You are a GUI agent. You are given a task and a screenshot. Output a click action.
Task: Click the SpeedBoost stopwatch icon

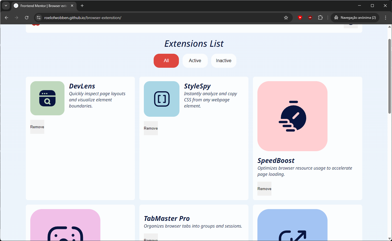pos(292,116)
